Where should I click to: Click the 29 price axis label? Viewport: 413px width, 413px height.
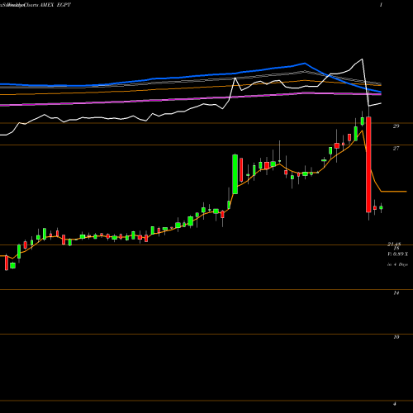coord(396,126)
